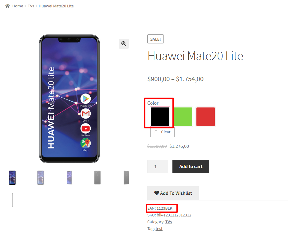Add the phone to cart
Screen dimensions: 288x234
(191, 167)
